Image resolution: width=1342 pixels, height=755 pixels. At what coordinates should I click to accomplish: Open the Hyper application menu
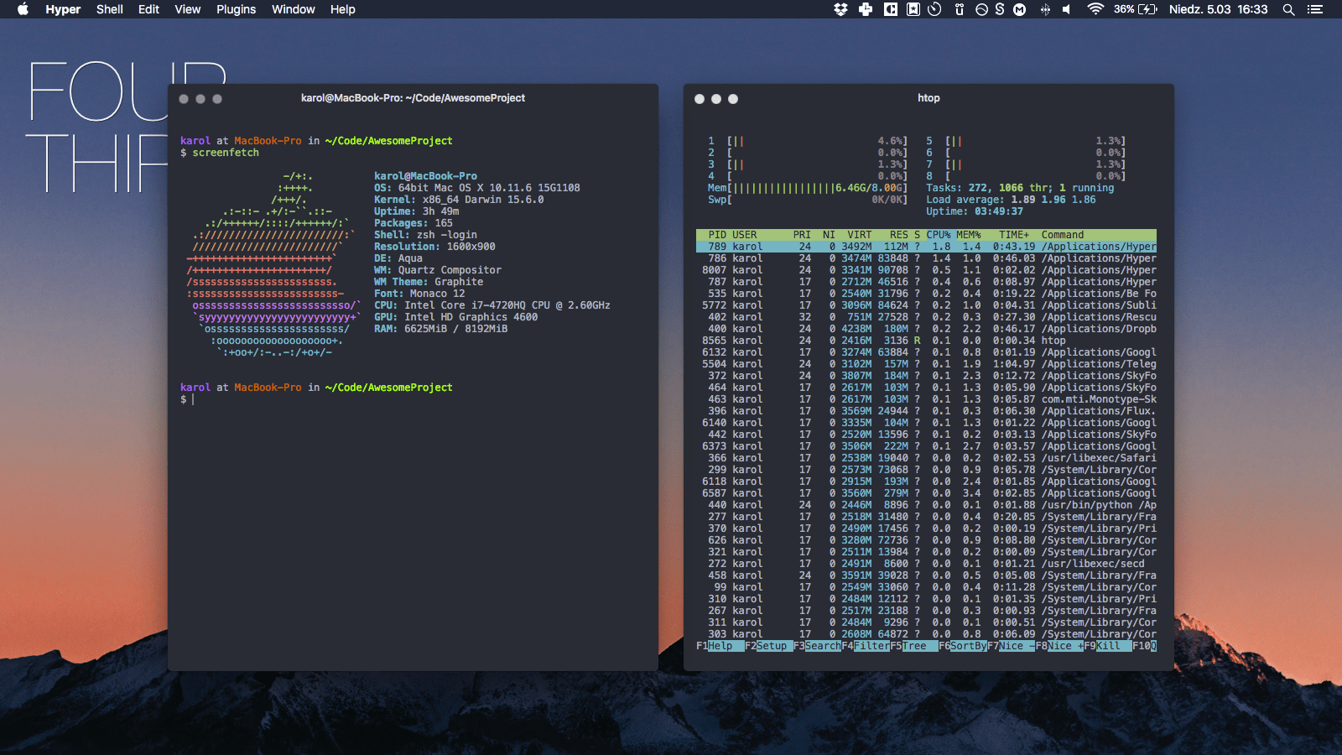pos(63,9)
